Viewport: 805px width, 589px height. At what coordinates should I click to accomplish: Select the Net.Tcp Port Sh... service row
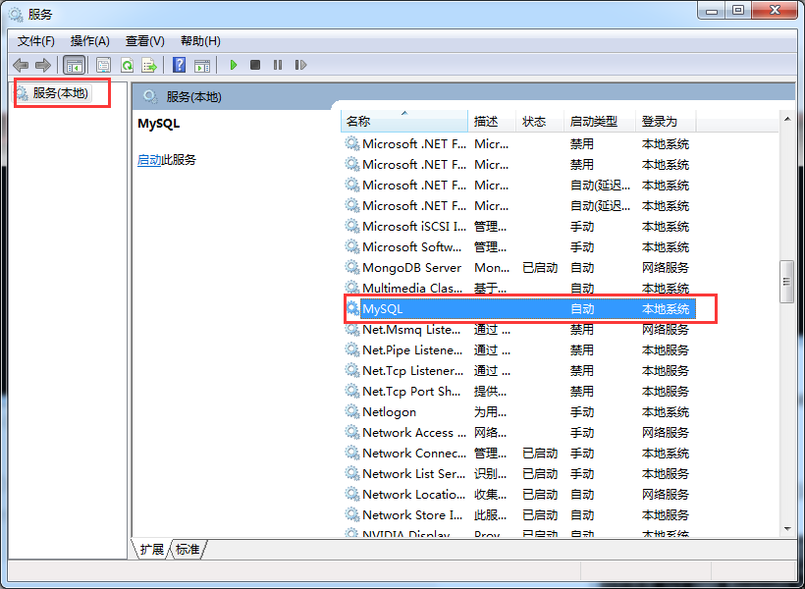520,392
